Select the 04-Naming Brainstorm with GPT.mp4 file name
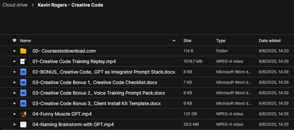 [x=73, y=124]
